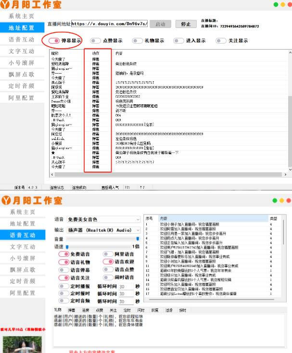Click the 循环时间 field beside 定时报时

[126, 294]
